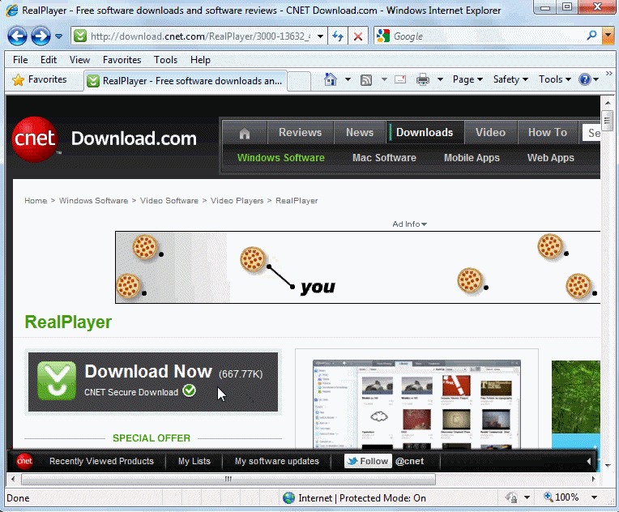Open the News navigation tab
The width and height of the screenshot is (619, 512).
[x=360, y=133]
